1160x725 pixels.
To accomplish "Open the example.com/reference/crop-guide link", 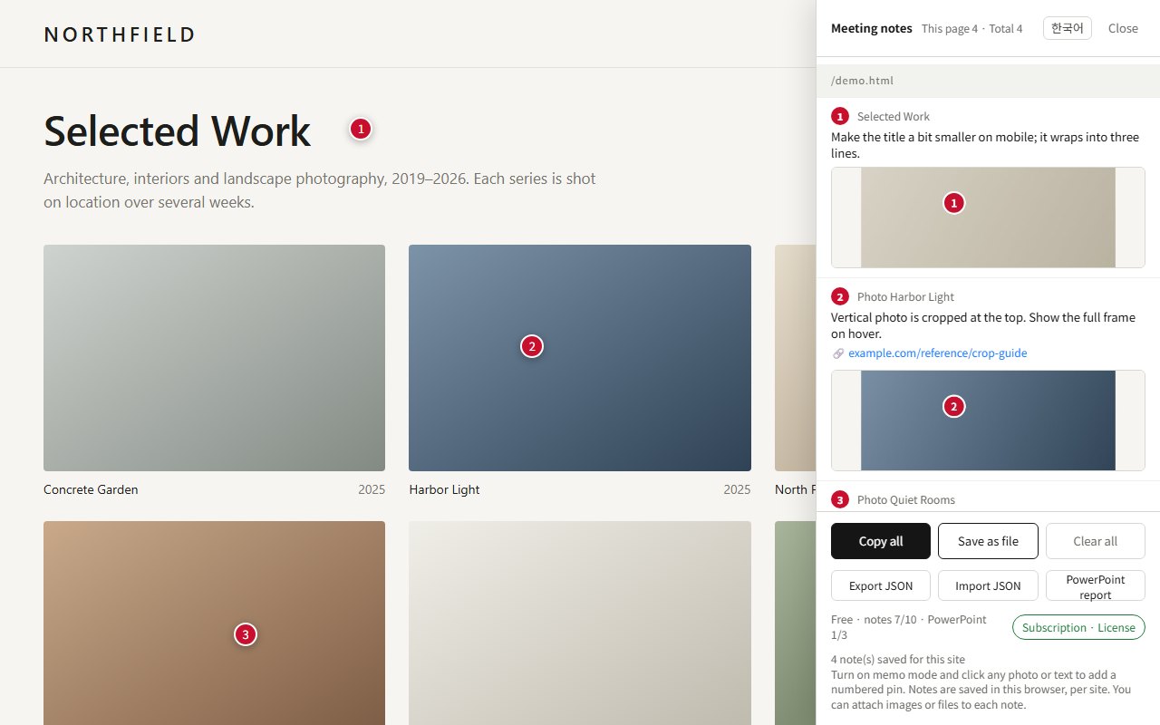I will point(938,353).
